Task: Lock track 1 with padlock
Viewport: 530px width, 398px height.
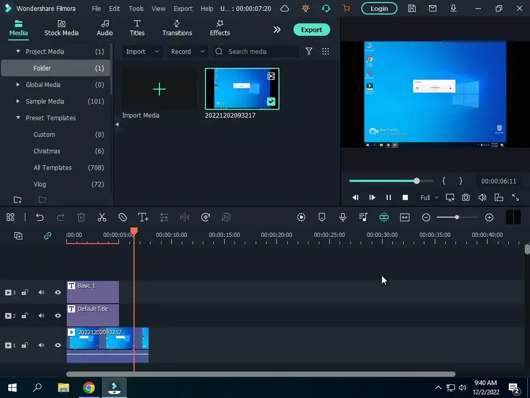Action: click(x=25, y=345)
